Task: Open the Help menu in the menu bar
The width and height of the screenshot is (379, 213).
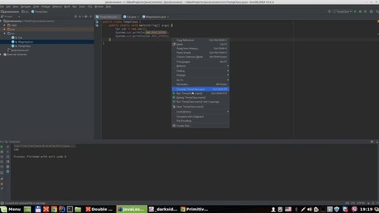Action: 108,7
